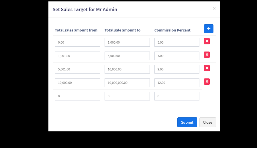Click the empty last-row sales amount from field

(77, 96)
